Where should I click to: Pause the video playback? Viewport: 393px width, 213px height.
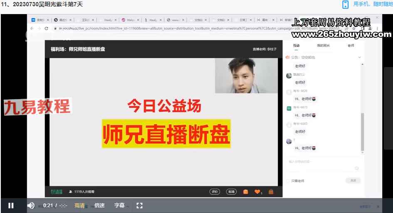pyautogui.click(x=11, y=206)
